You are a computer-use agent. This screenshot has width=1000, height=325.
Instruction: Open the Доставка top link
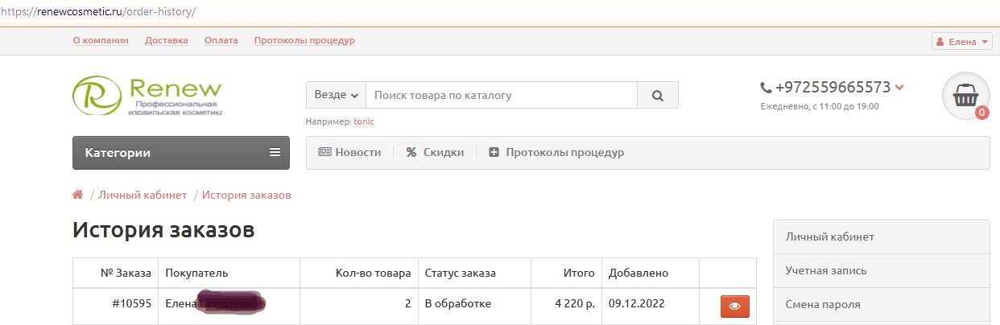coord(167,40)
